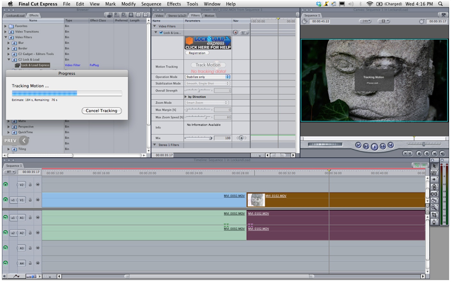Expand the Video Transitions bin
451x282 pixels.
(x=5, y=32)
